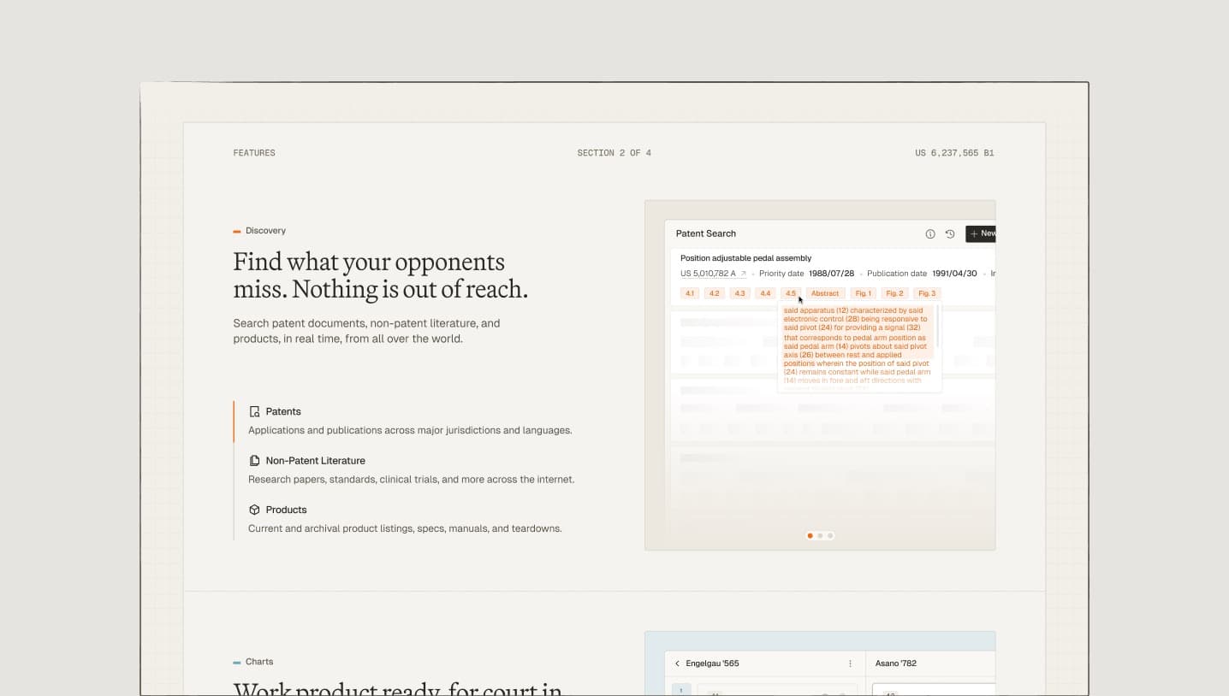
Task: Click the US 6,237,565 B1 label
Action: pyautogui.click(x=954, y=153)
